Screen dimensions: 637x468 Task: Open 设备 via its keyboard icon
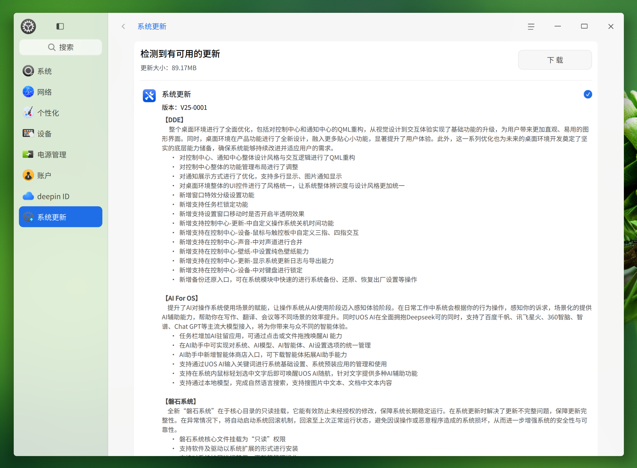[28, 133]
